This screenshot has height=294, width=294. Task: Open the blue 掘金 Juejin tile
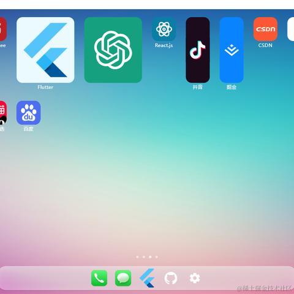232,50
